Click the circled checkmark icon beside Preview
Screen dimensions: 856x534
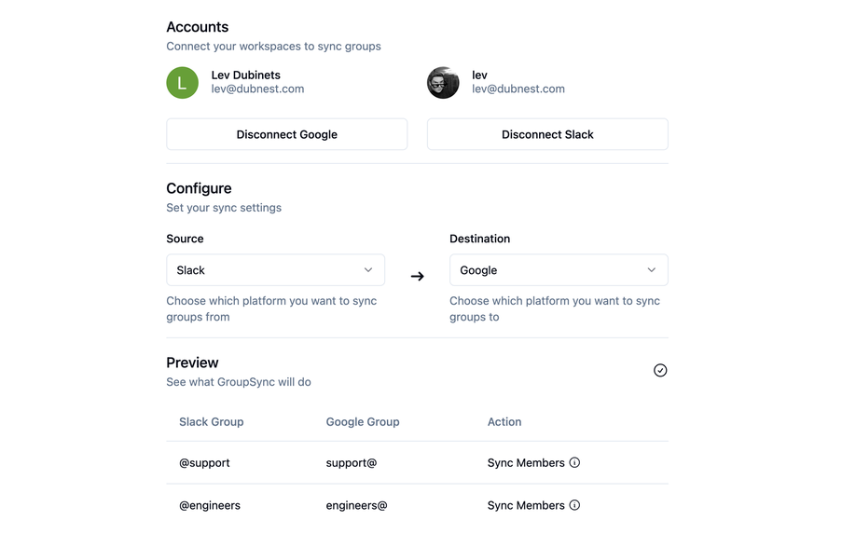click(660, 370)
